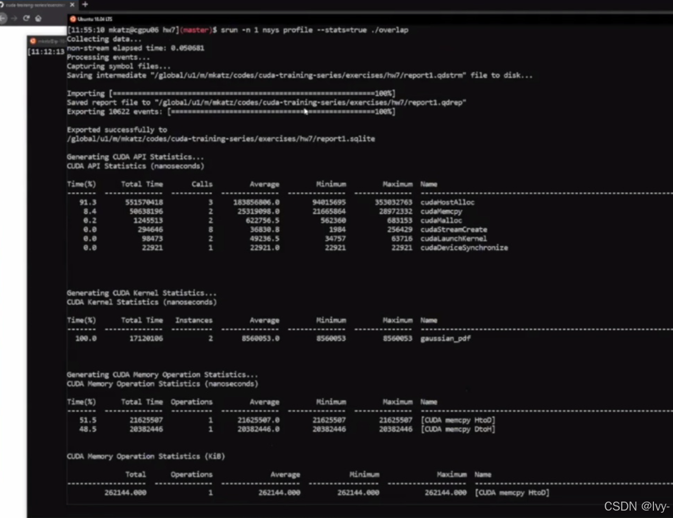Viewport: 673px width, 518px height.
Task: Click the cudaMalloc name
Action: click(x=441, y=220)
